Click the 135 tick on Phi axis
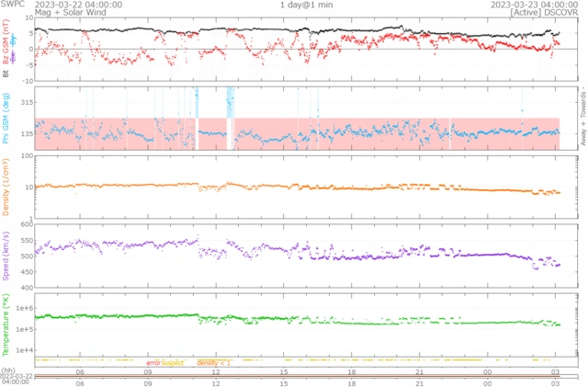 [27, 134]
